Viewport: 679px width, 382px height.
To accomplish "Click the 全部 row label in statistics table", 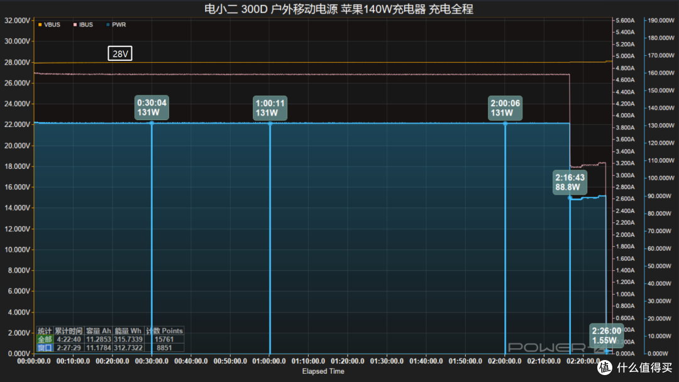I will tap(45, 339).
